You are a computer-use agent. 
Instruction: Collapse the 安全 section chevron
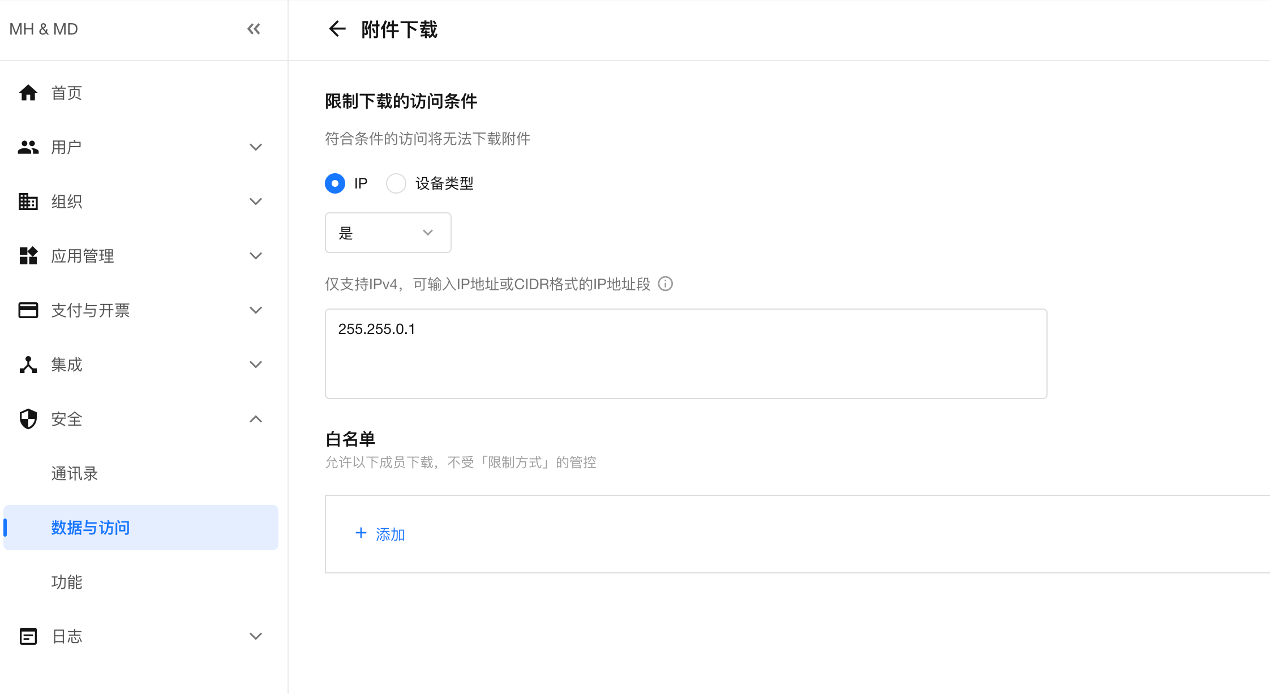click(256, 419)
